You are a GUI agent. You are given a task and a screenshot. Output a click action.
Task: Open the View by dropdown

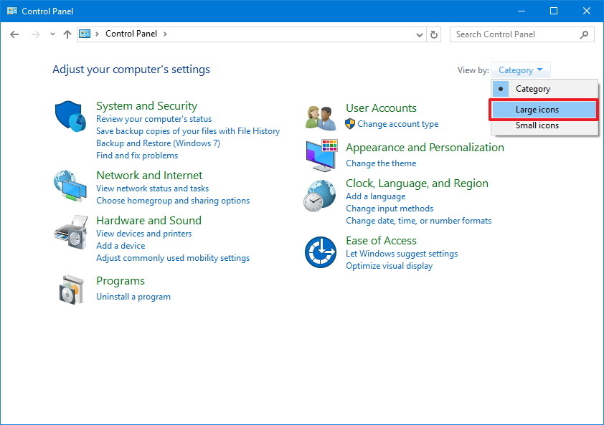[x=520, y=70]
